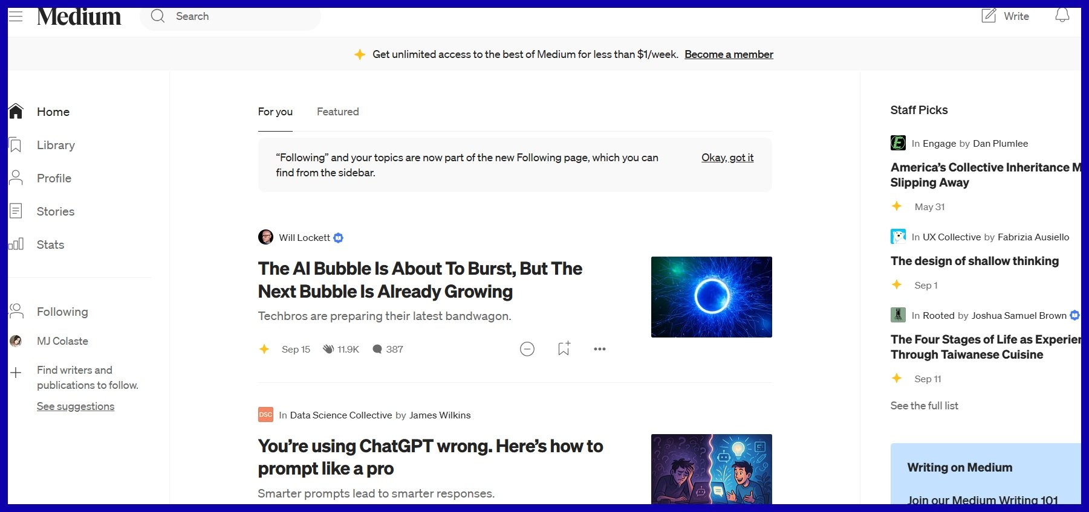Click the notifications bell icon
Screen dimensions: 1089x512
1062,16
